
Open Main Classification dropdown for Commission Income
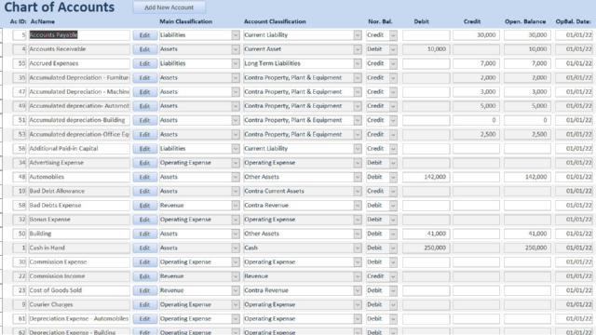click(236, 276)
